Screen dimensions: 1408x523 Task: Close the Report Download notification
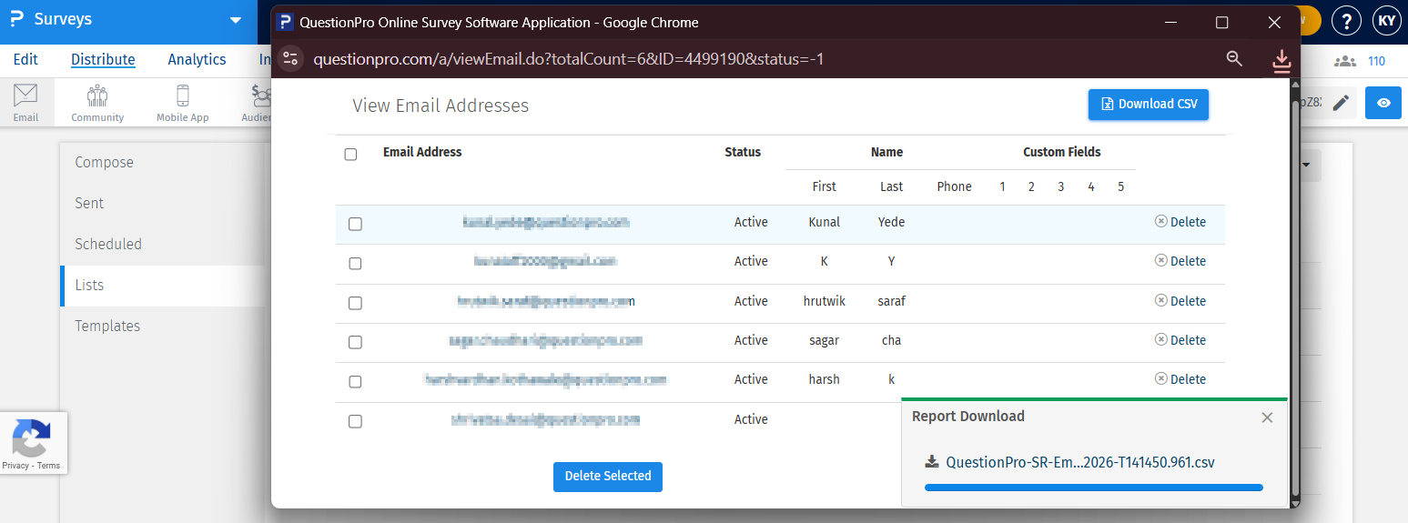coord(1267,417)
